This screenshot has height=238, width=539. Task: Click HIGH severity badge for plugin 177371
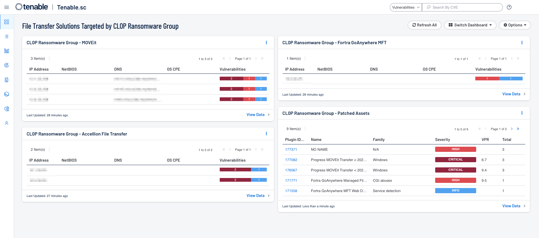[456, 149]
